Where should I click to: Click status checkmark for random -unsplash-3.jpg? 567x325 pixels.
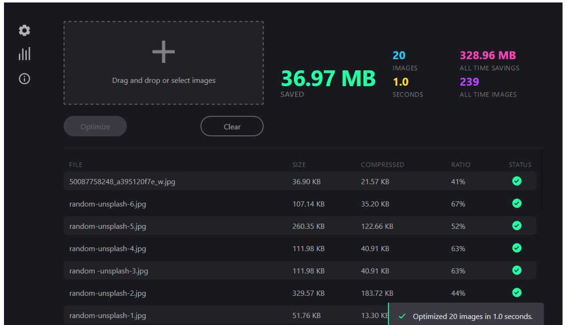pos(517,271)
